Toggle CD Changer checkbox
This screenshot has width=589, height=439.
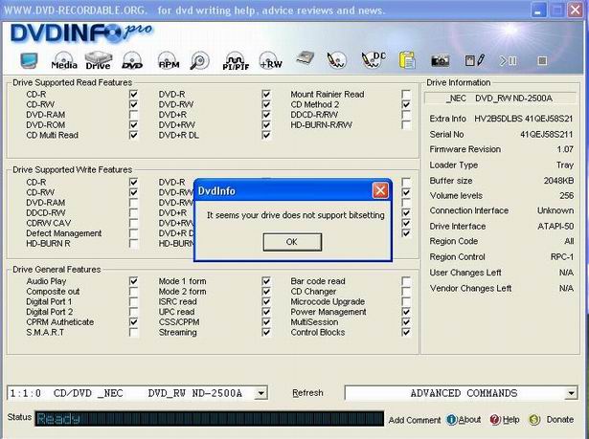point(406,291)
